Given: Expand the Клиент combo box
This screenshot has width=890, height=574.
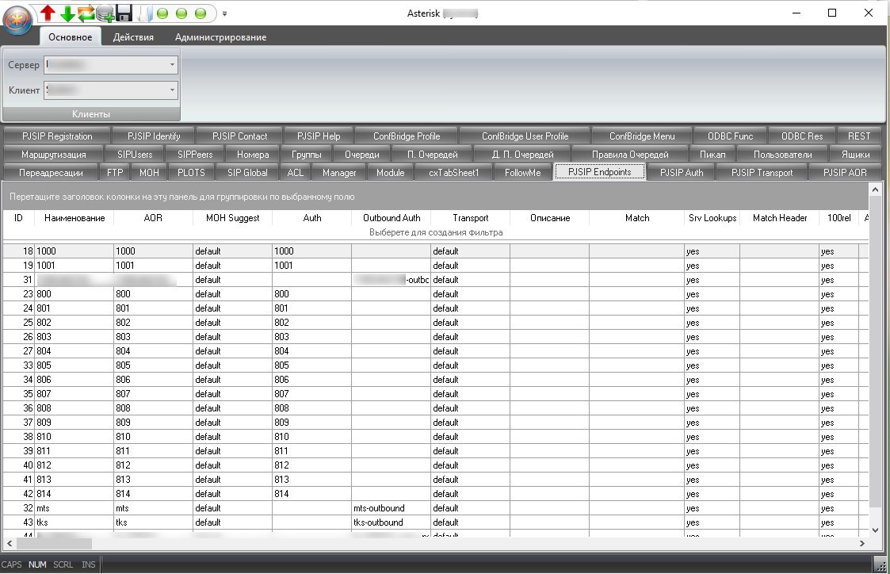Looking at the screenshot, I should coord(172,90).
